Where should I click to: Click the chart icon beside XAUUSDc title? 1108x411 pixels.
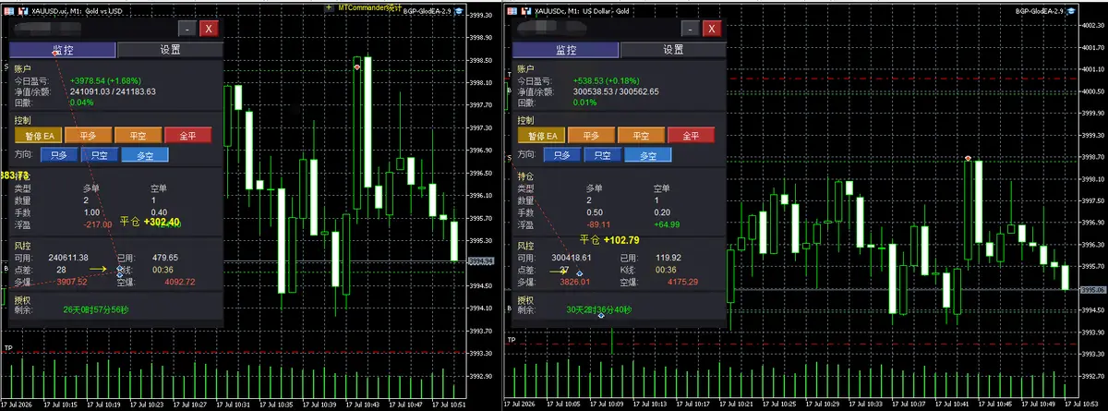tap(526, 9)
